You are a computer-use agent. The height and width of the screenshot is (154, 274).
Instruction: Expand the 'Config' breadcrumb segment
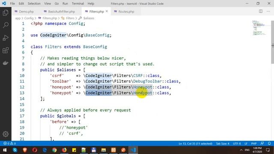click(x=29, y=18)
